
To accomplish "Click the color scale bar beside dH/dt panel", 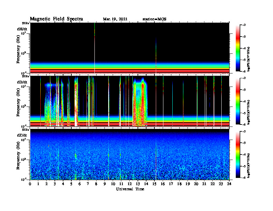I will (238, 48).
